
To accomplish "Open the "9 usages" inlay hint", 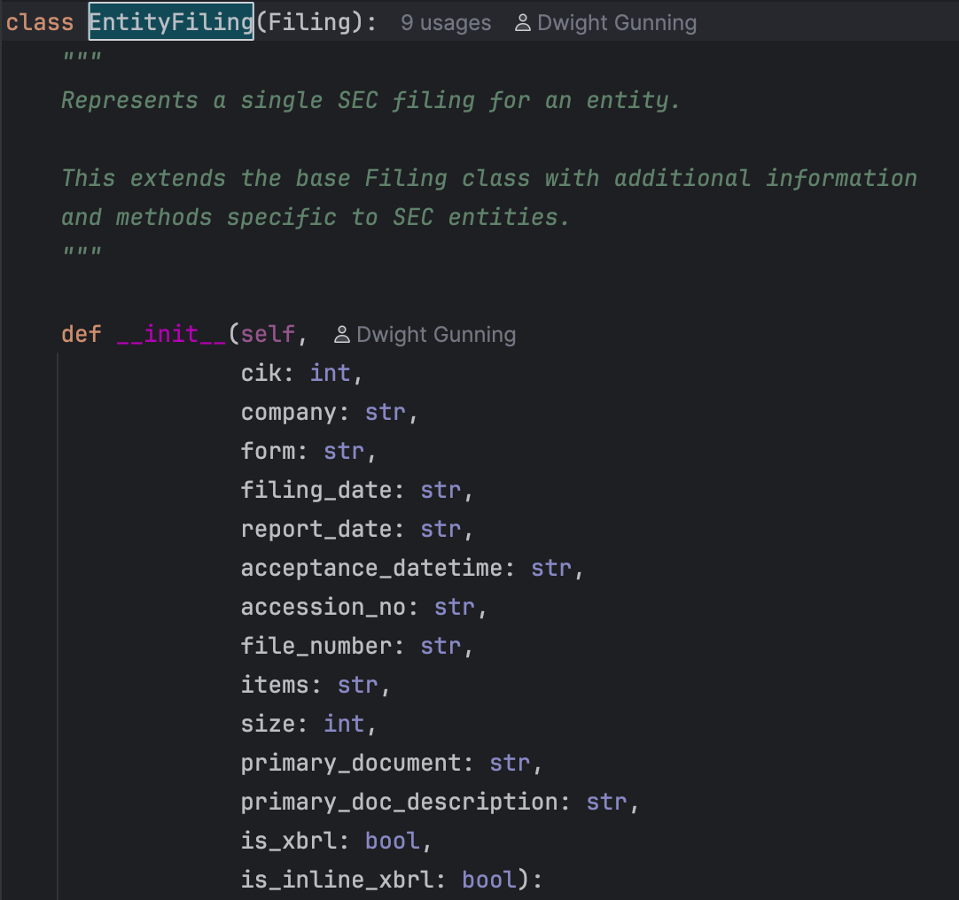I will (445, 23).
